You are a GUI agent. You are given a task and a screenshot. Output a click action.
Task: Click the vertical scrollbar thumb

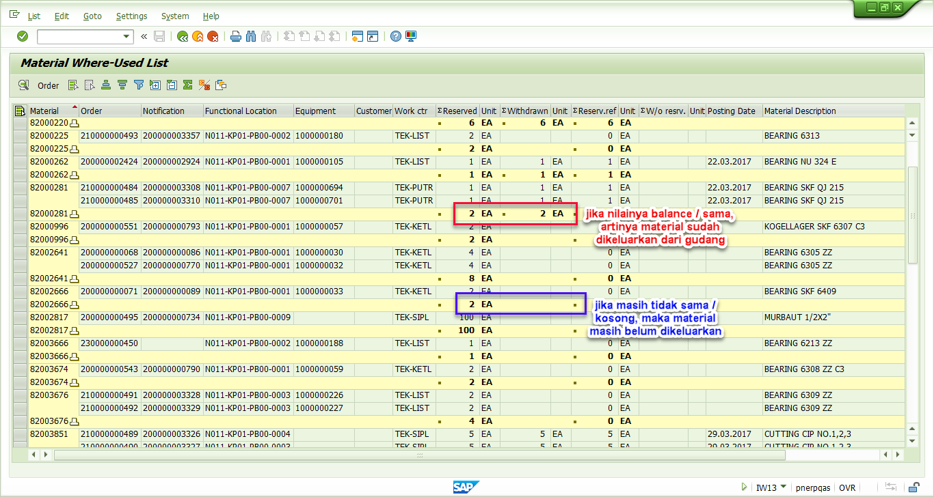[x=912, y=214]
